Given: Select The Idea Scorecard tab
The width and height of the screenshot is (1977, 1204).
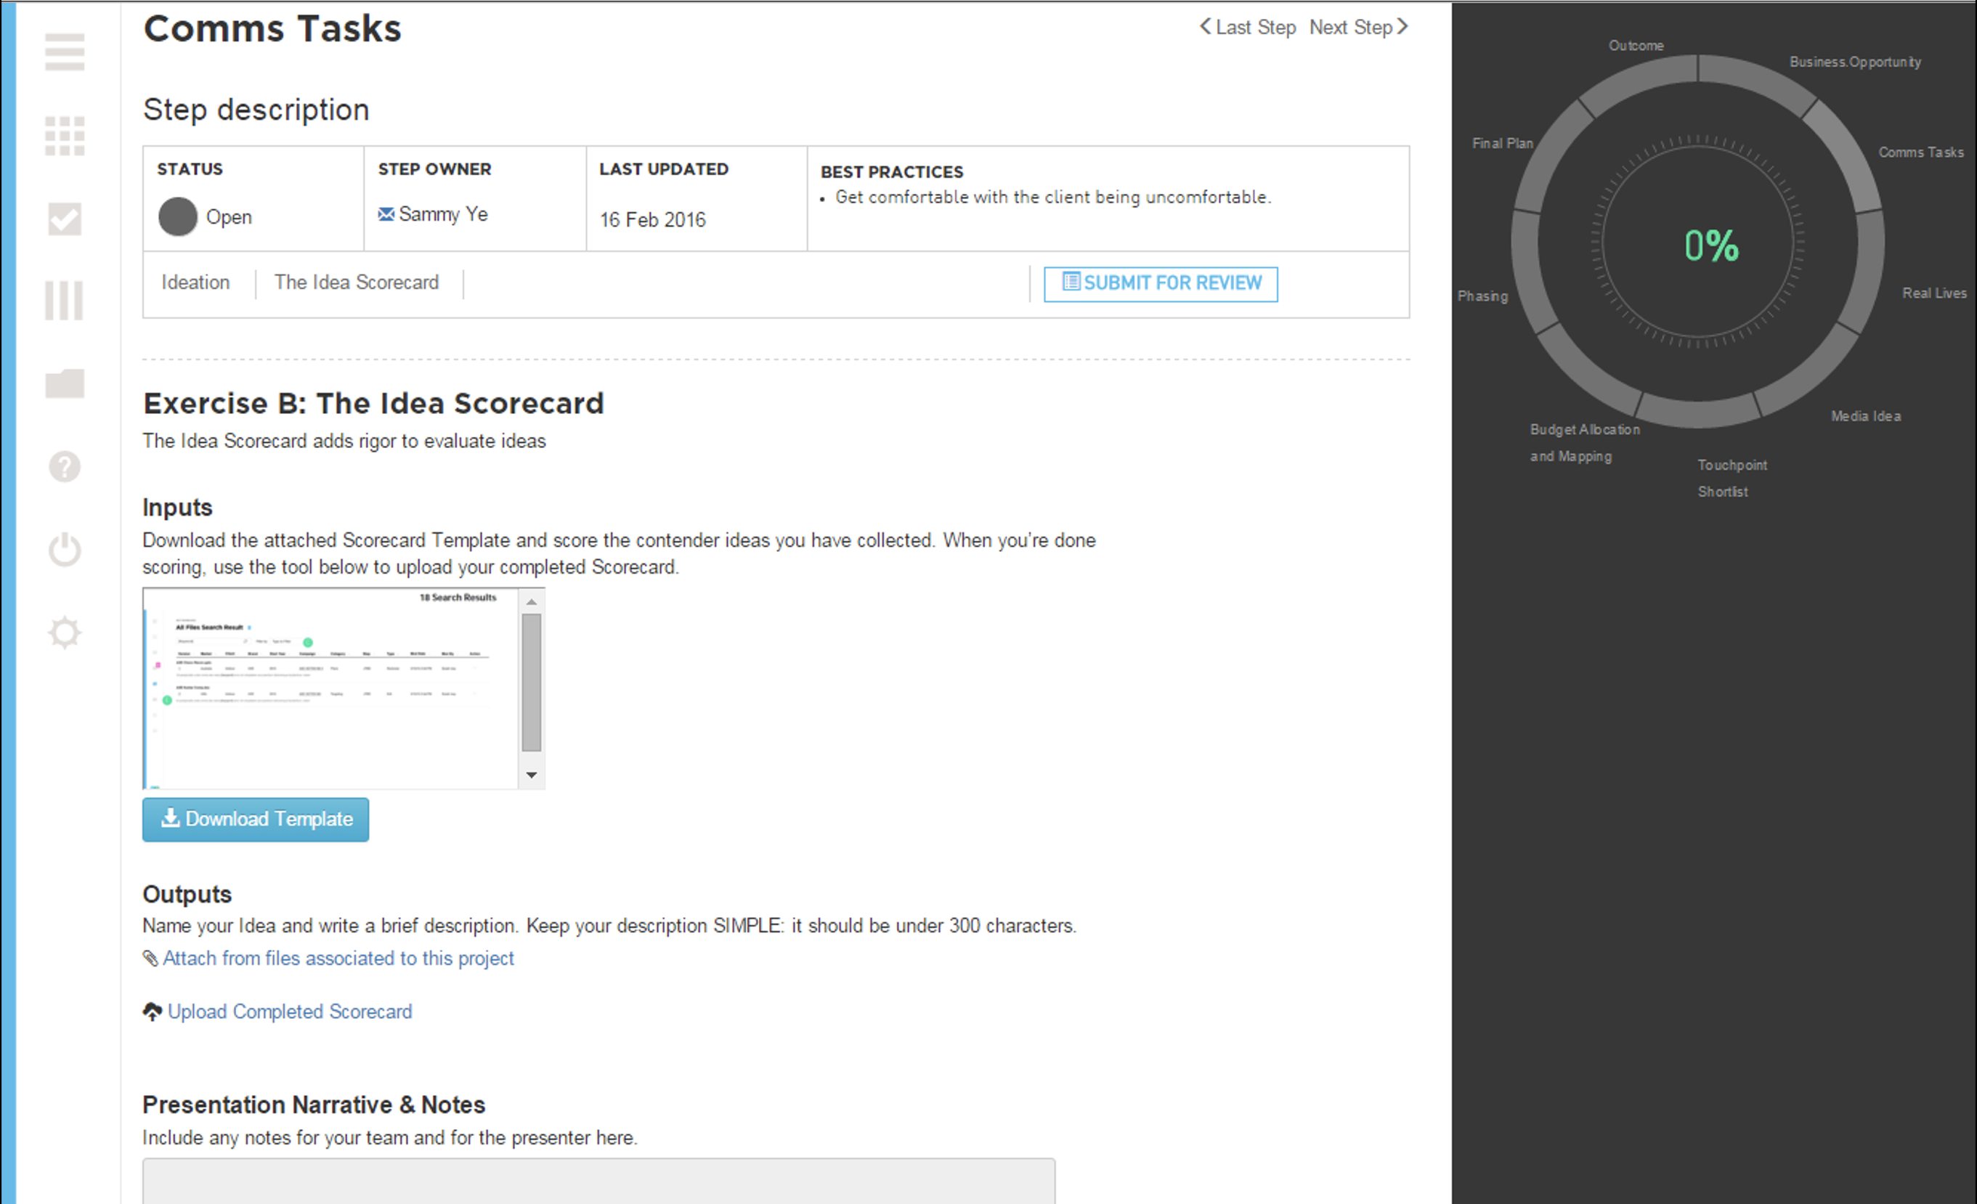Looking at the screenshot, I should [356, 282].
